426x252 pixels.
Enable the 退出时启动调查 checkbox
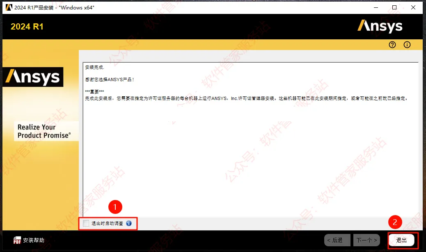tap(86, 223)
